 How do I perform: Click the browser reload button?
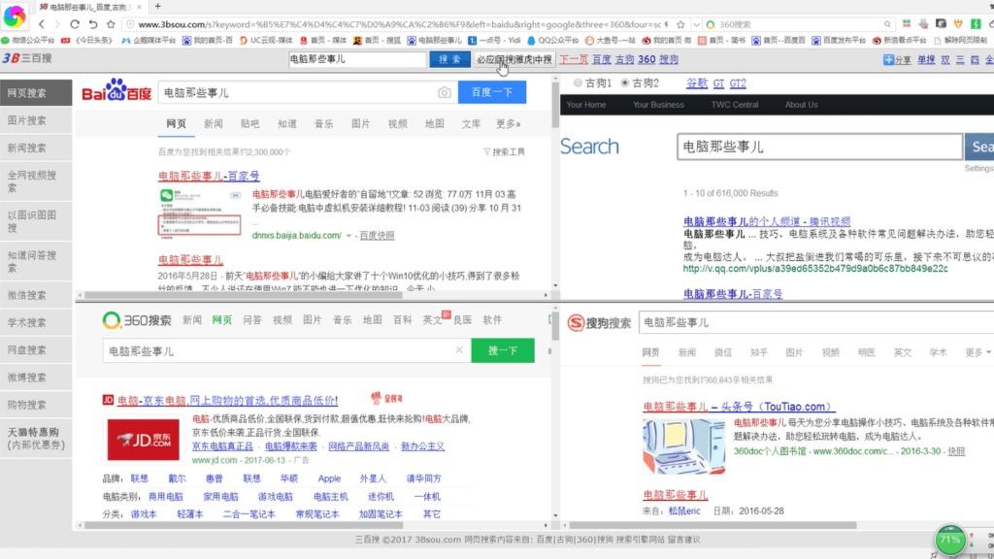pos(93,24)
